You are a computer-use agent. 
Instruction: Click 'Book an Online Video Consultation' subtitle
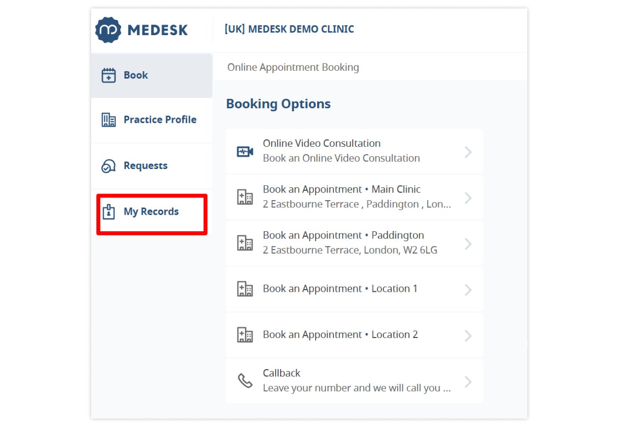341,158
